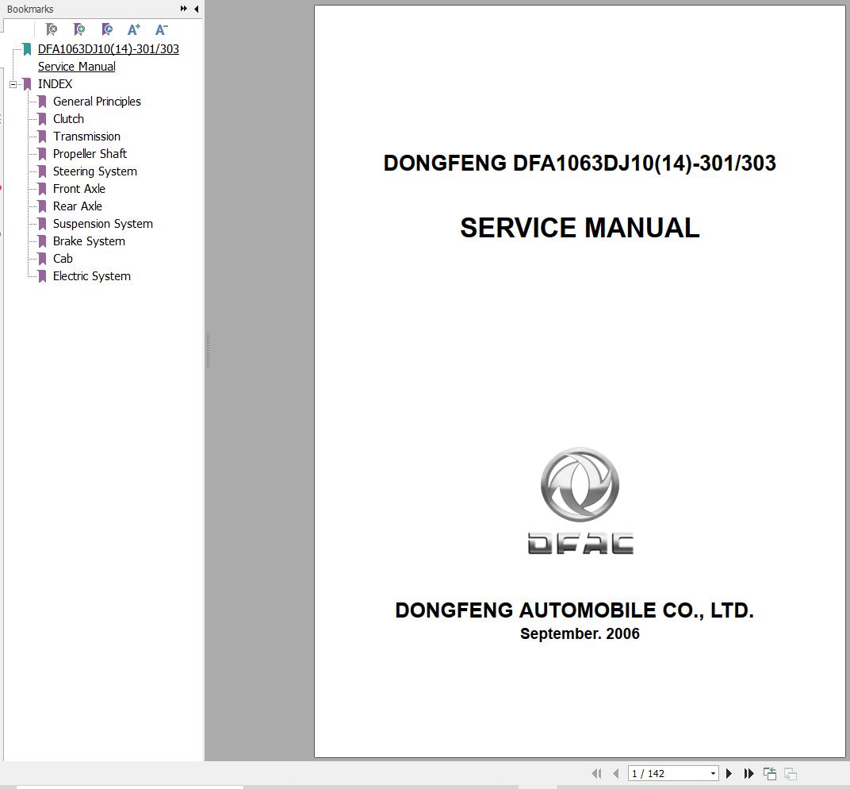This screenshot has height=789, width=850.
Task: Open the DFA1063DJ10(14)-301/303 Service Manual bookmark
Action: click(109, 57)
